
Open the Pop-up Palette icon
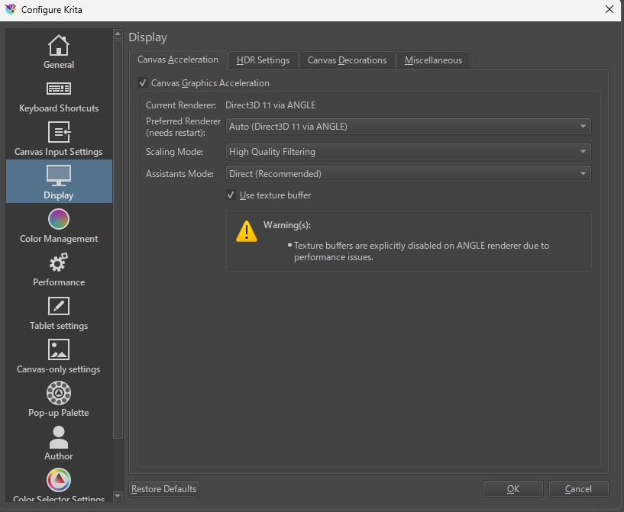pos(59,393)
